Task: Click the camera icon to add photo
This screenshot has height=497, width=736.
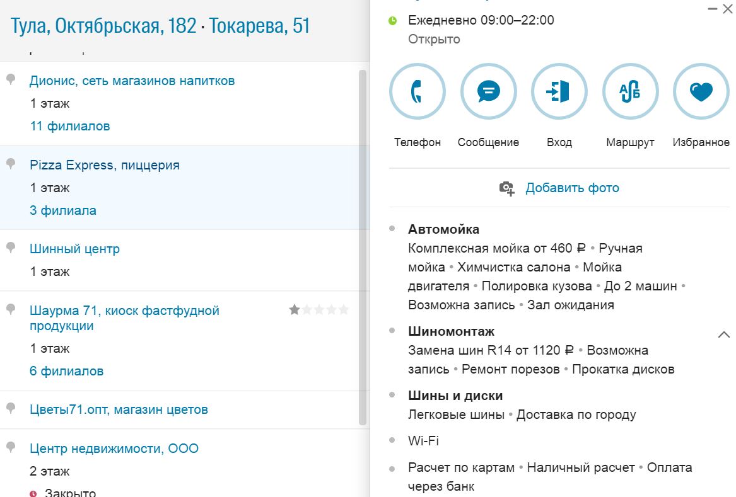Action: pos(506,188)
